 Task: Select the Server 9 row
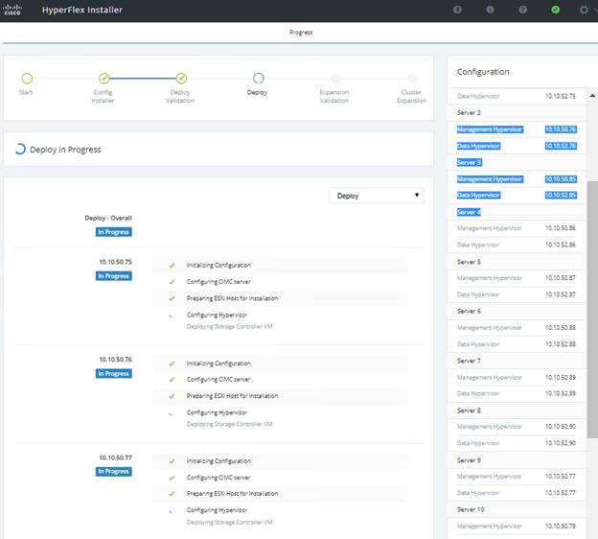click(x=517, y=460)
